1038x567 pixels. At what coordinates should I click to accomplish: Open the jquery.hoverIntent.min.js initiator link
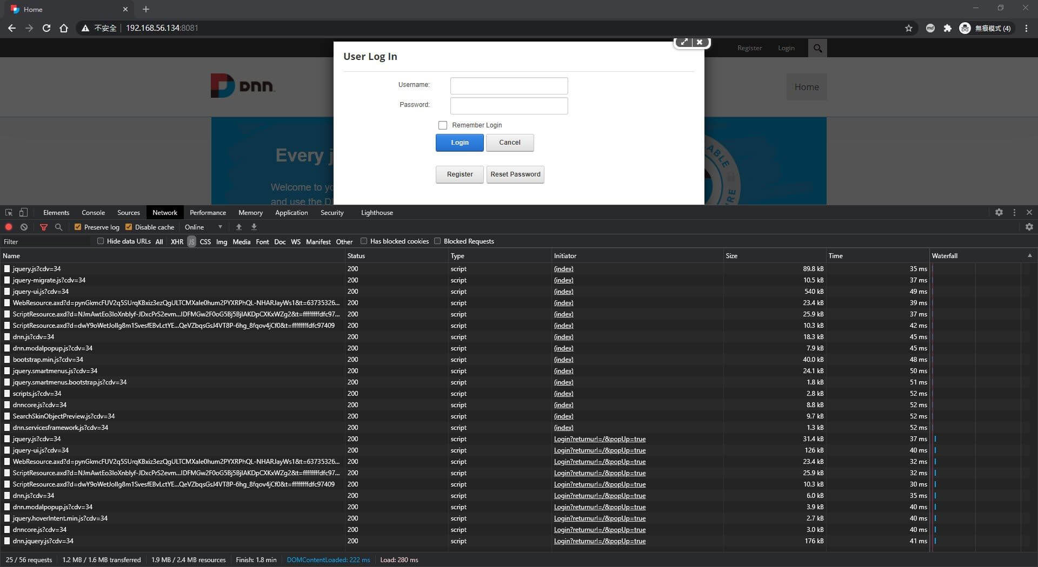(600, 518)
